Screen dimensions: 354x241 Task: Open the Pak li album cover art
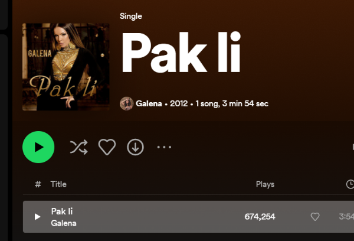coord(66,67)
